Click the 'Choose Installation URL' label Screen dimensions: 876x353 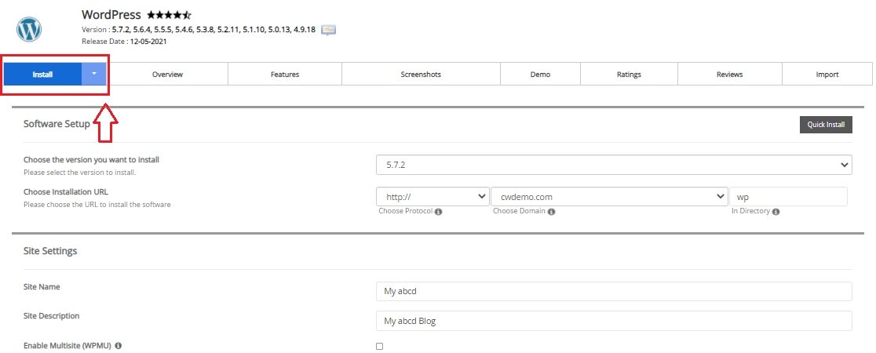coord(66,191)
